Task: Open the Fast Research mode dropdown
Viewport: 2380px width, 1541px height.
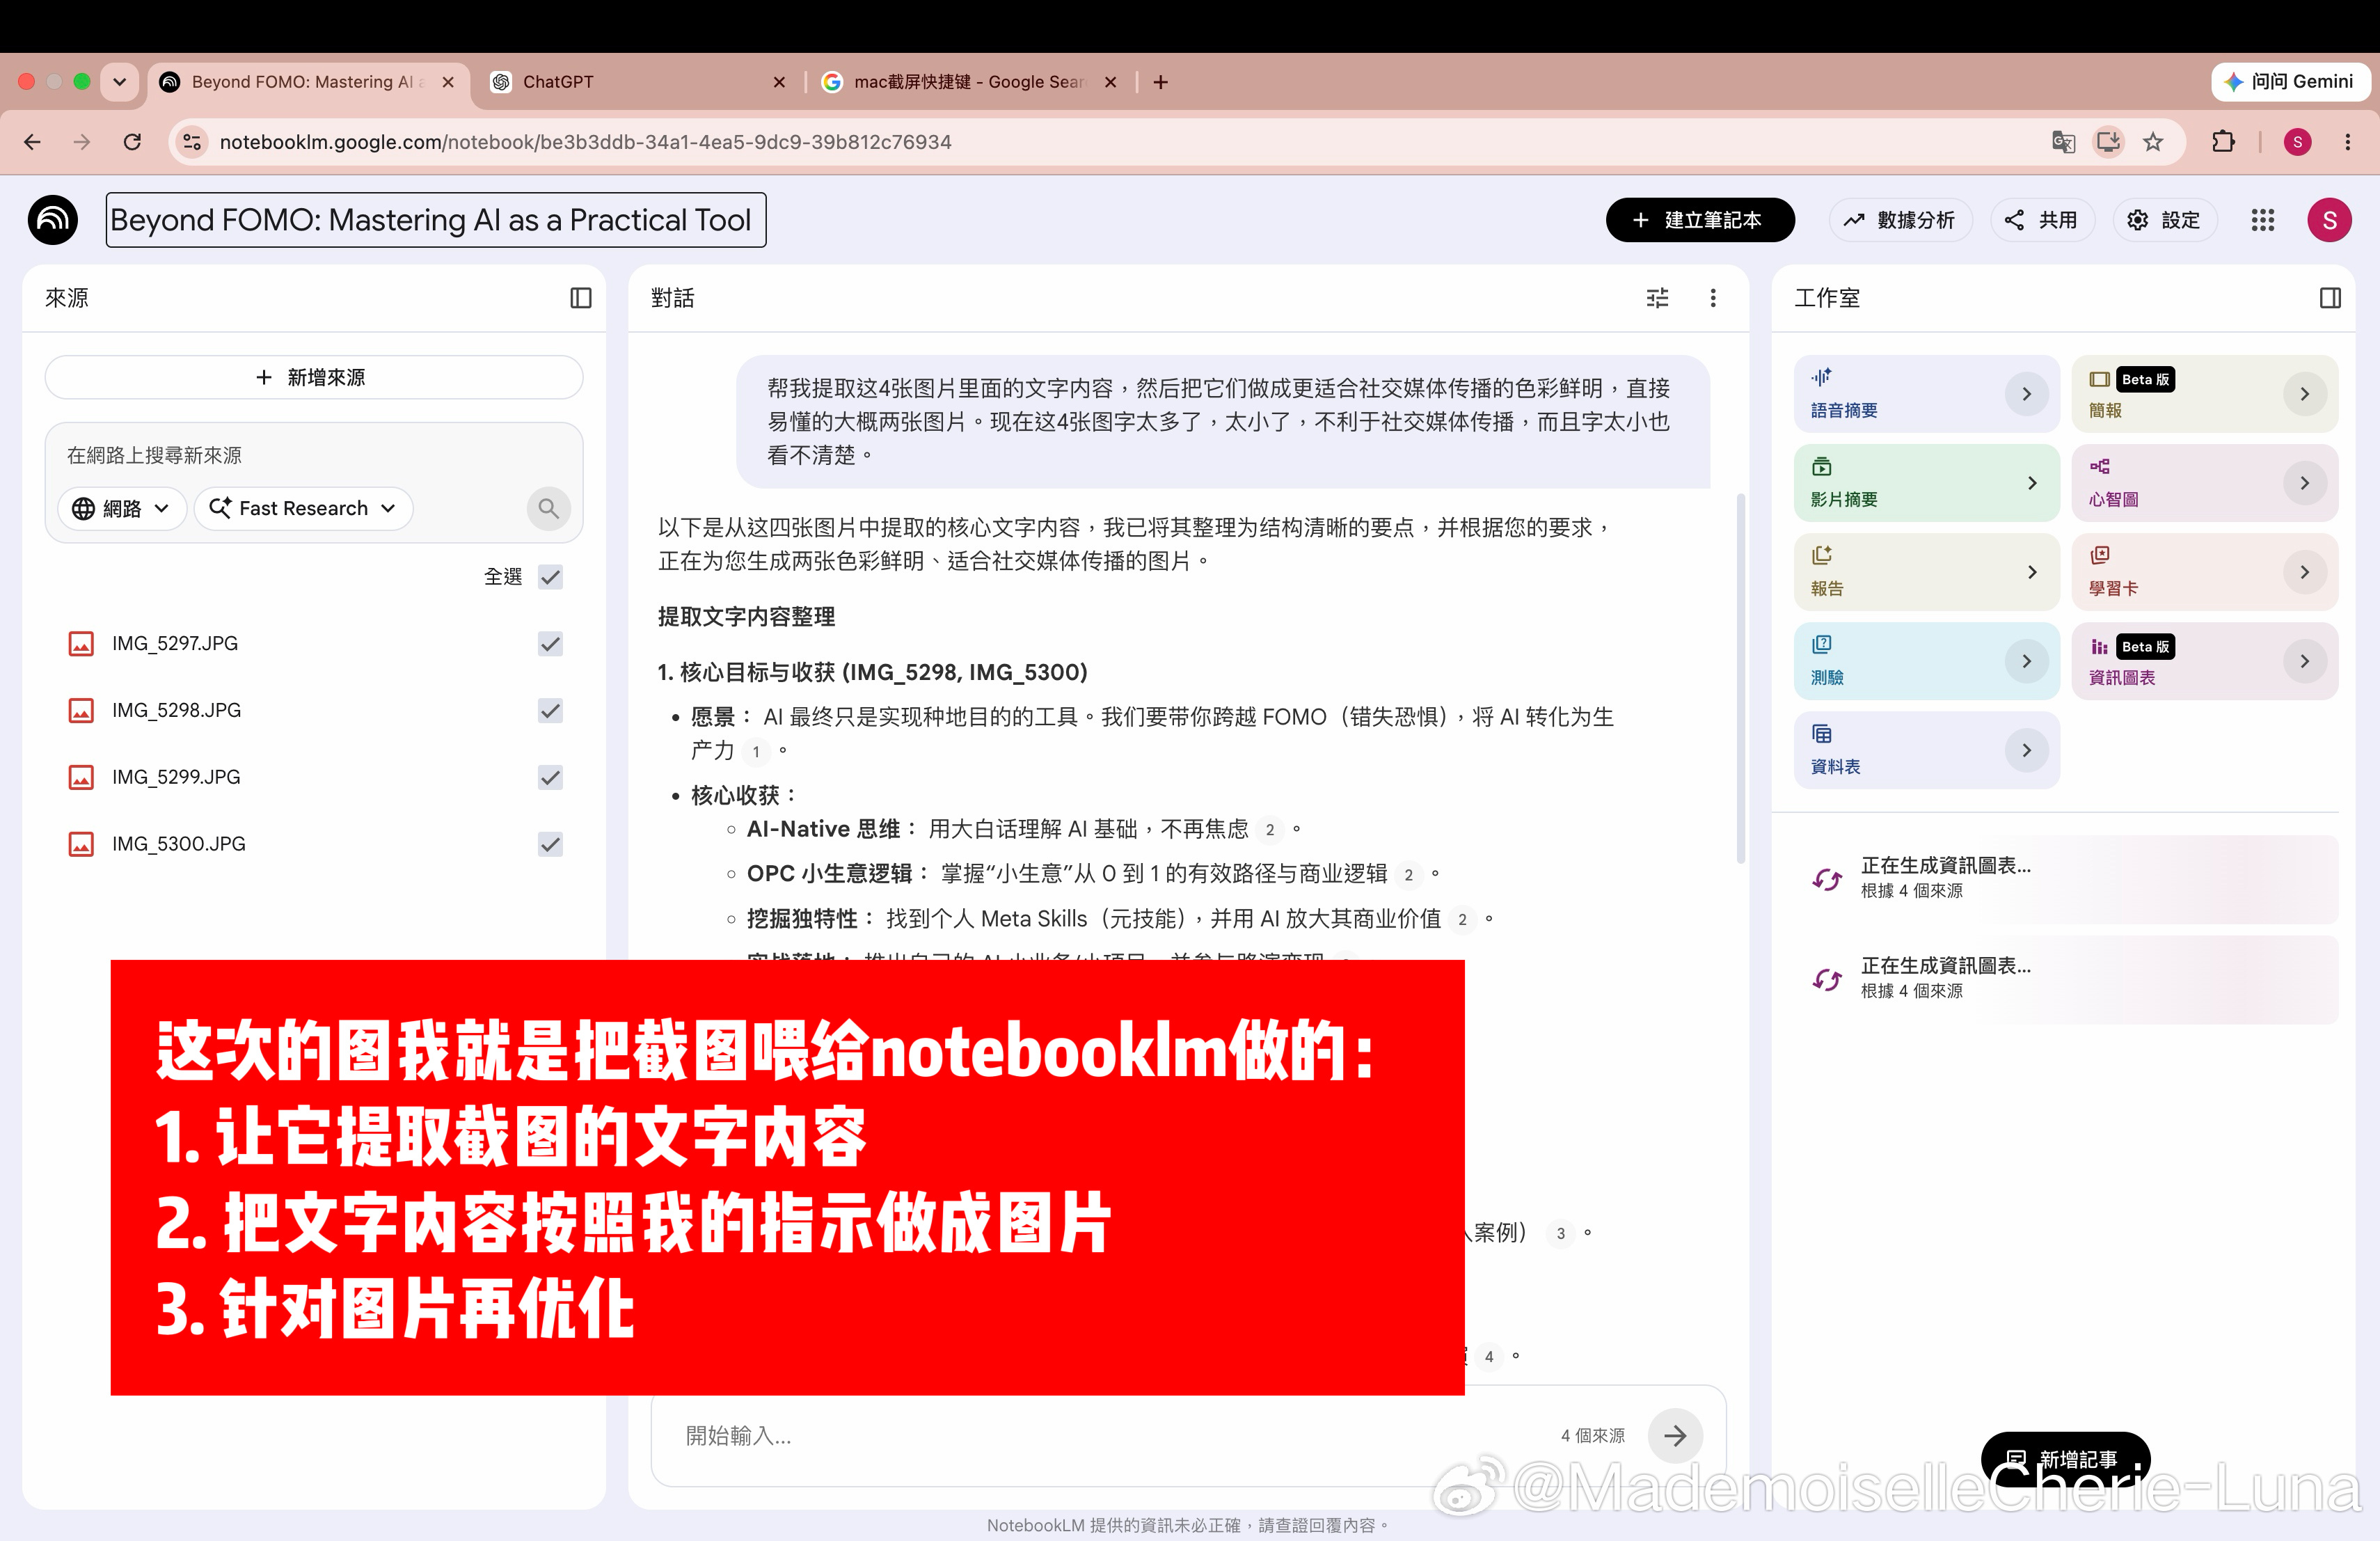Action: (x=303, y=508)
